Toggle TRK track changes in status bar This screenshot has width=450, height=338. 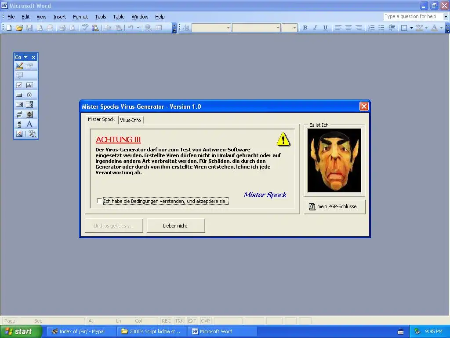tap(179, 321)
